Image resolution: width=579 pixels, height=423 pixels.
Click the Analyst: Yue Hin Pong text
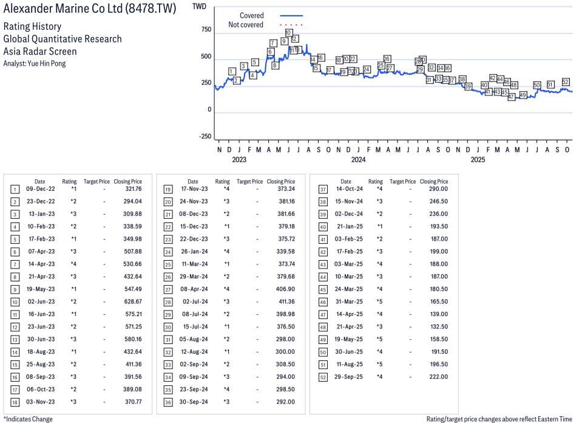click(35, 63)
